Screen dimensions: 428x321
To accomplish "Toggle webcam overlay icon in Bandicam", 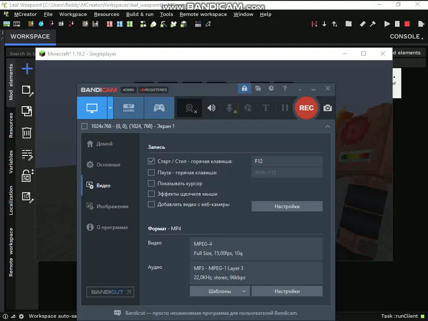I will pos(189,108).
